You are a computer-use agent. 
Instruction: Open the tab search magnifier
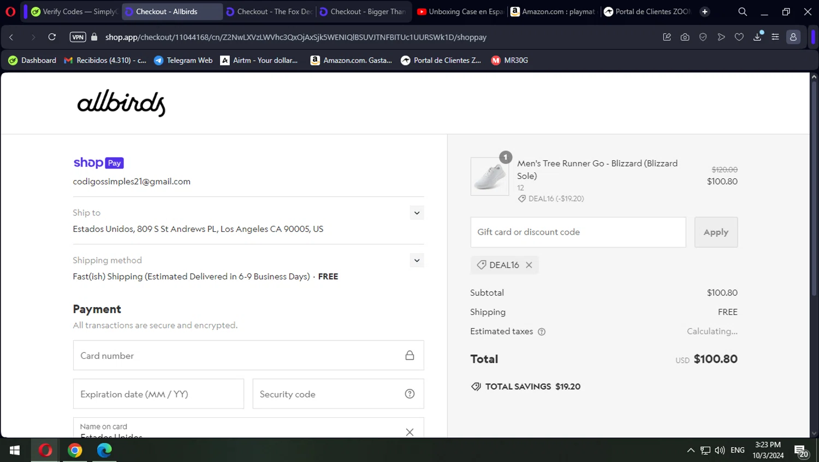(x=743, y=11)
